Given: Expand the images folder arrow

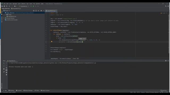Looking at the screenshot, I should (5, 15).
